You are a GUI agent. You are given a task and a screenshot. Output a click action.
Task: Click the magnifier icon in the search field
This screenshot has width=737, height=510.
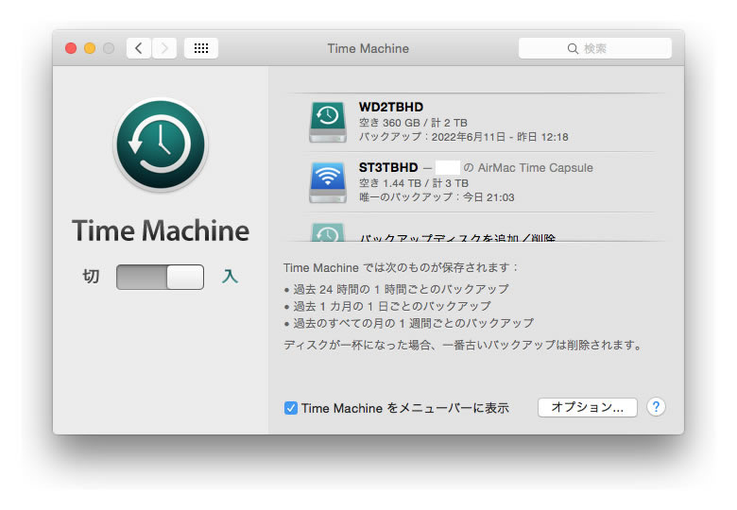[573, 48]
